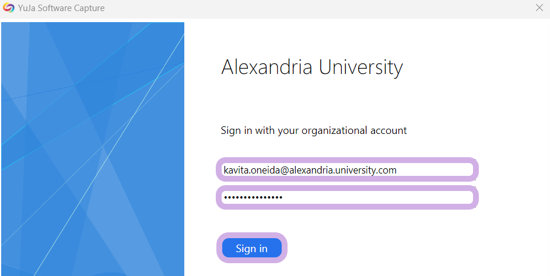Focus the email address input field
The width and height of the screenshot is (550, 276).
click(347, 170)
